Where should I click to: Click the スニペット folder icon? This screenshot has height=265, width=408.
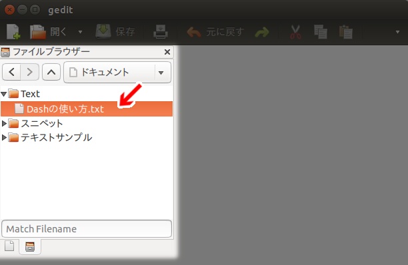(x=13, y=123)
